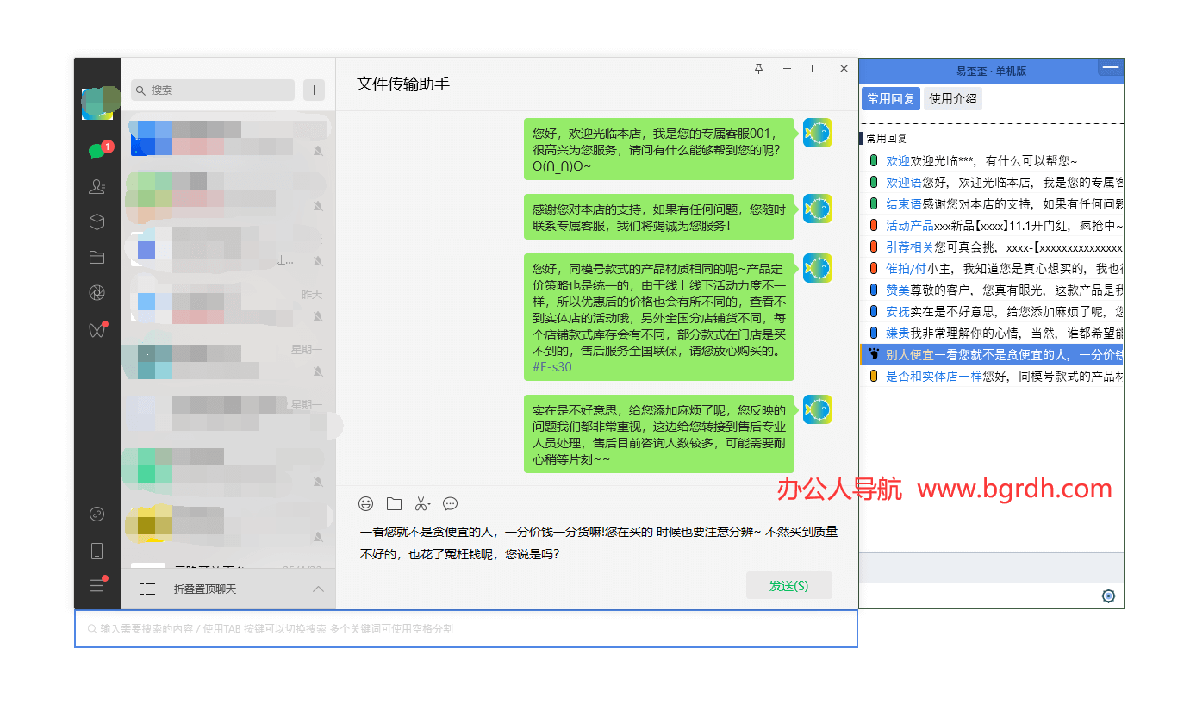
Task: Click the 发送(S) send button
Action: pyautogui.click(x=788, y=584)
